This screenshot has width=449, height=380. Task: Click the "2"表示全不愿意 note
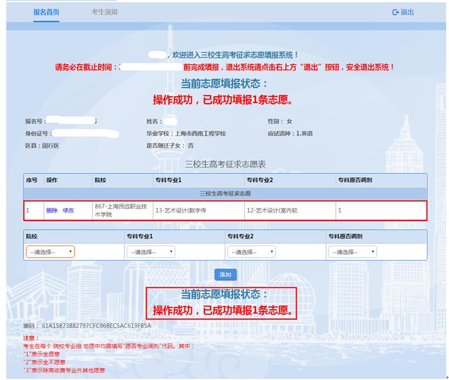coord(44,362)
